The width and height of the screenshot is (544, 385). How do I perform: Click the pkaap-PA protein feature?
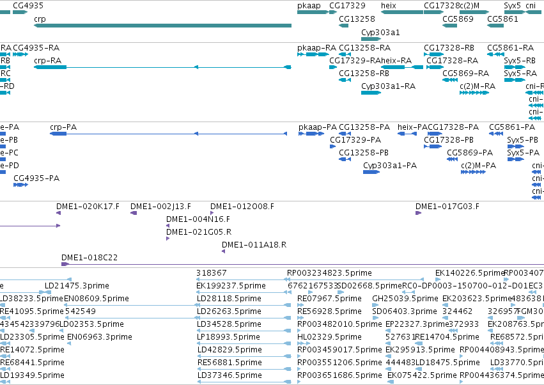point(311,134)
